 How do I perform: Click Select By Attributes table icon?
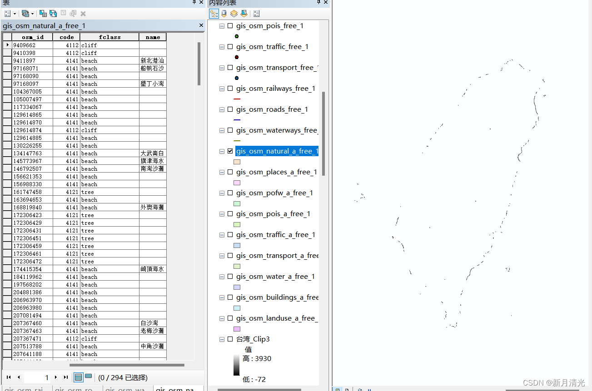pos(43,14)
